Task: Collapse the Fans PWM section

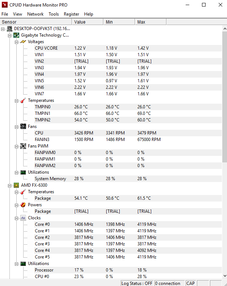Action: pos(16,146)
